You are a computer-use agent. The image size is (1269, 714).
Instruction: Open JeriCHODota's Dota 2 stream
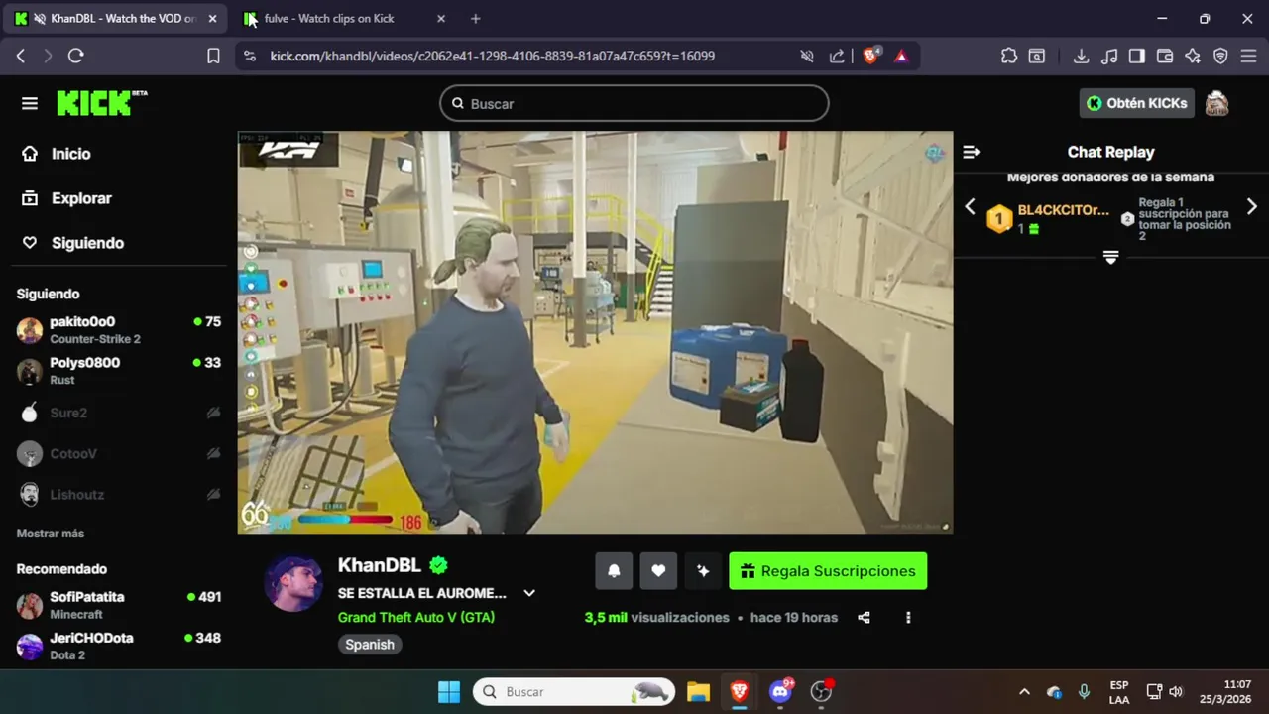click(x=119, y=646)
